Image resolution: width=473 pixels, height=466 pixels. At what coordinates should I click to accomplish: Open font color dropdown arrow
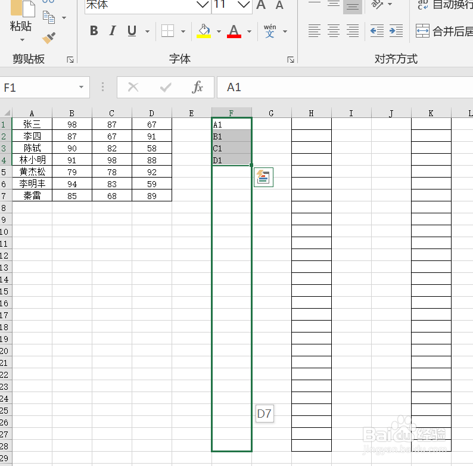pos(249,32)
